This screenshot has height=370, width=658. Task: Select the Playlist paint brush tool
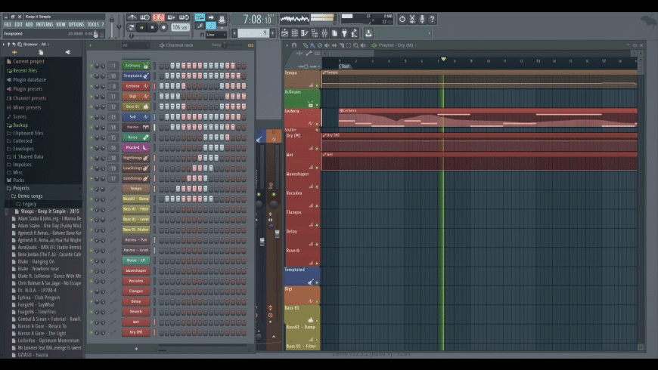pos(312,45)
